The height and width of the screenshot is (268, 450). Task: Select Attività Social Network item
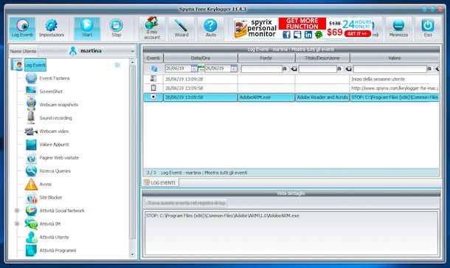tap(62, 210)
